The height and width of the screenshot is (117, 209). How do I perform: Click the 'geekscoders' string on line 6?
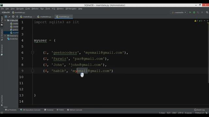(x=65, y=53)
